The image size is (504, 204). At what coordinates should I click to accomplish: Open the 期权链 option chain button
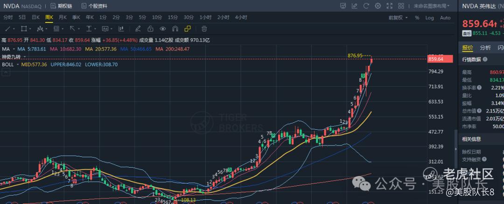tap(62, 6)
